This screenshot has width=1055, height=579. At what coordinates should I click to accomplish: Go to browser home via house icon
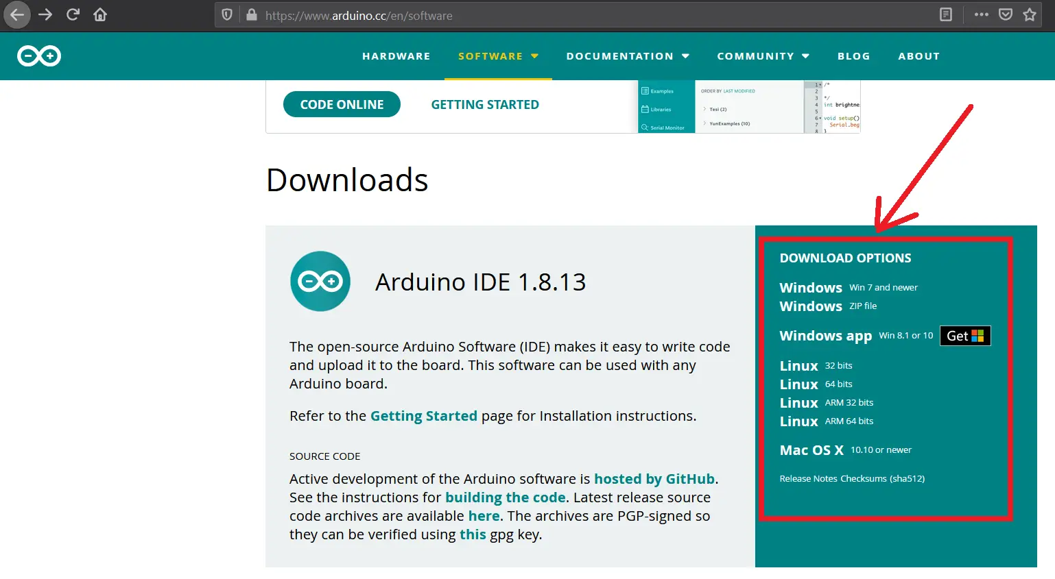pos(100,14)
